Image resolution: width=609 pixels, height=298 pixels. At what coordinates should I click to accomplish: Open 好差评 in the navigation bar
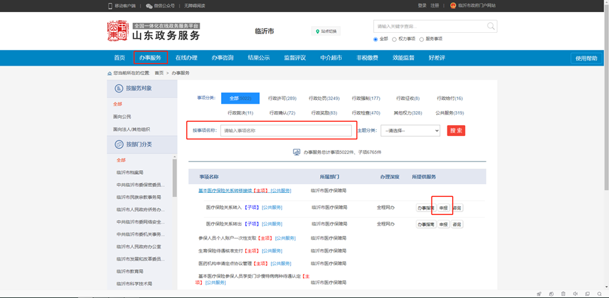click(x=437, y=58)
